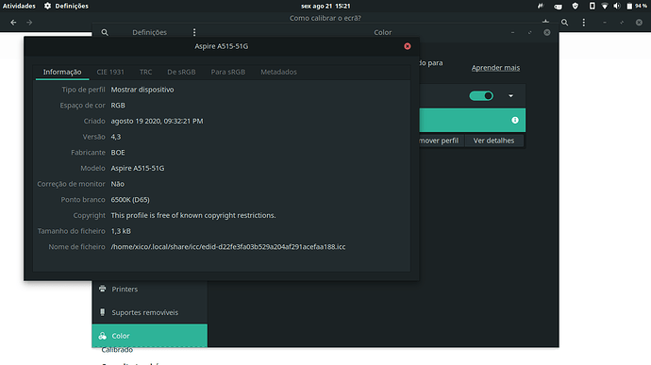This screenshot has height=365, width=651.
Task: Click the copyright notice text
Action: pos(193,215)
